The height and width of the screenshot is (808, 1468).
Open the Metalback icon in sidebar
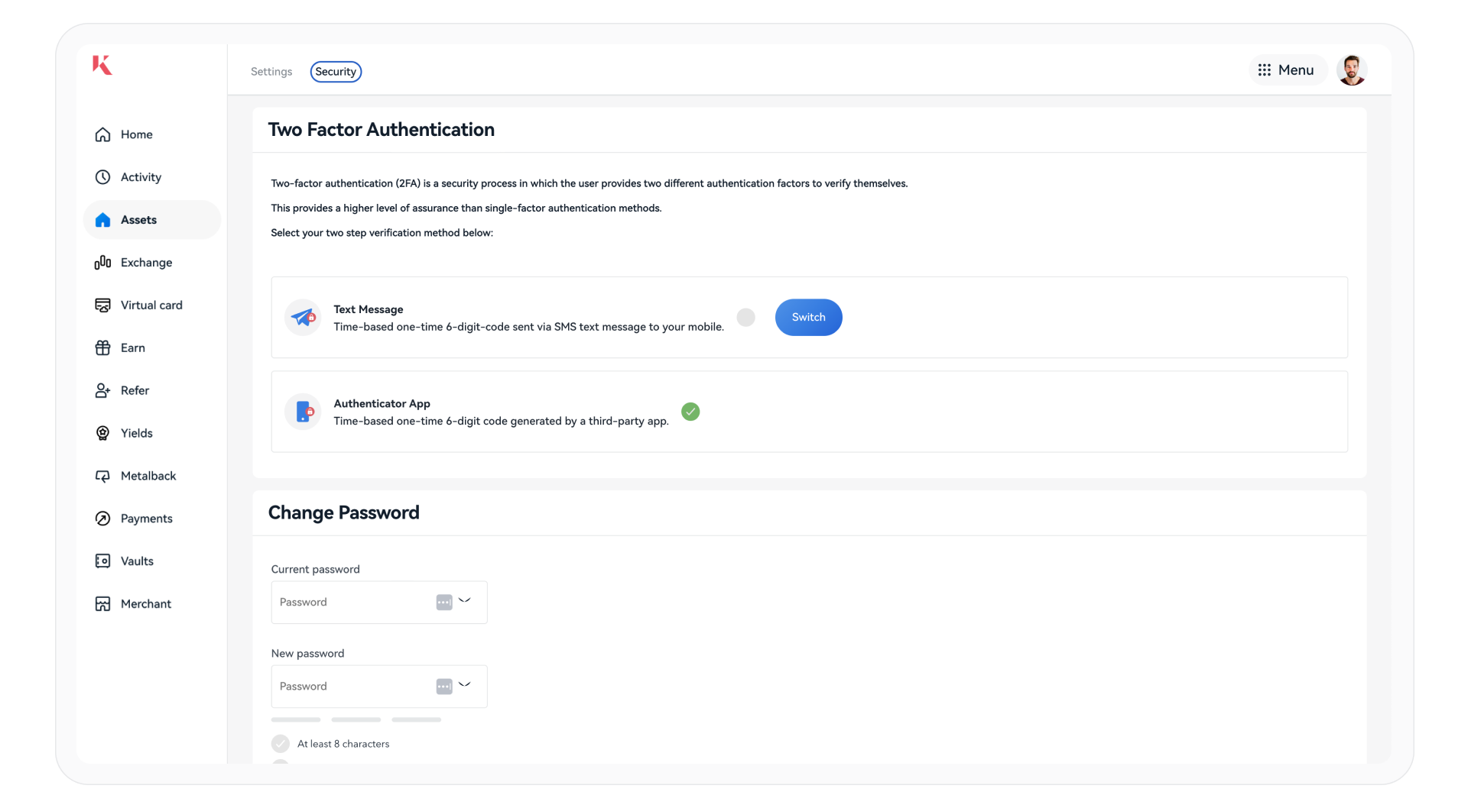point(102,477)
